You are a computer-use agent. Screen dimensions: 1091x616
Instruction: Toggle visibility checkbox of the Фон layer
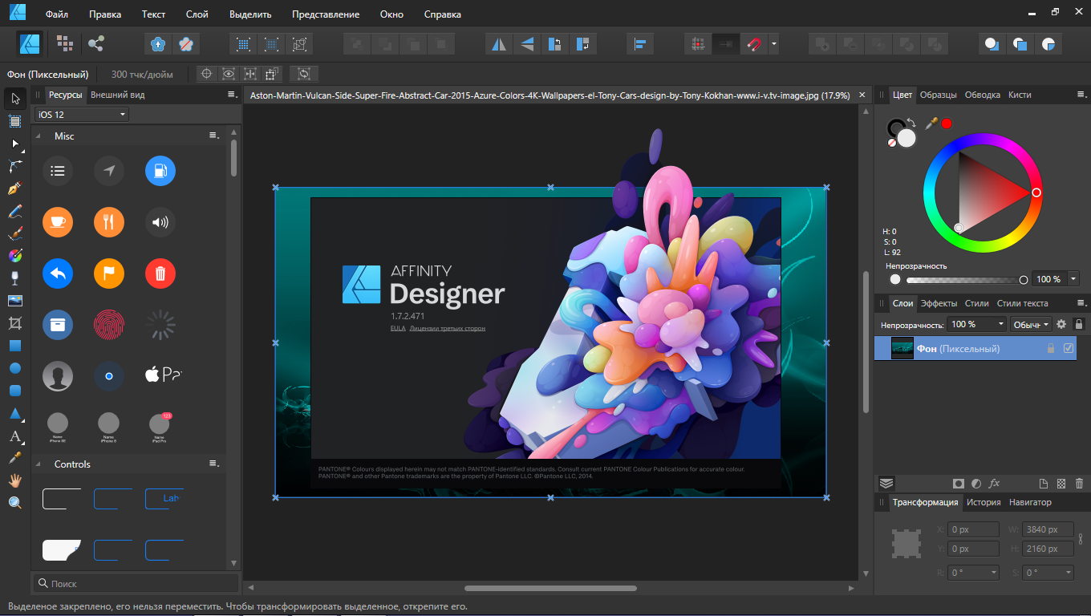click(x=1068, y=348)
